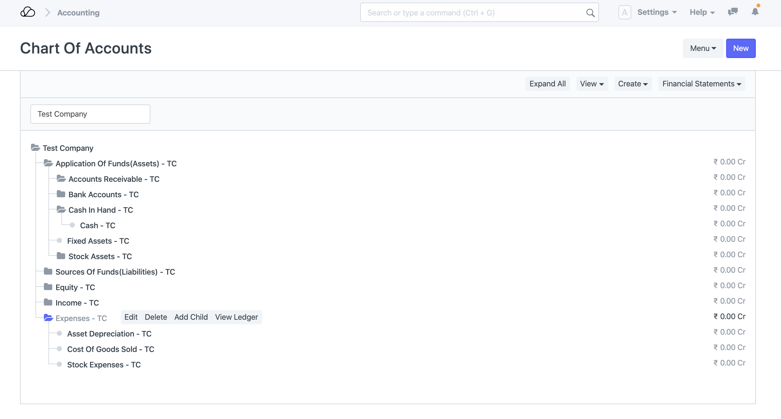
Task: Open the Financial Statements dropdown
Action: [702, 84]
